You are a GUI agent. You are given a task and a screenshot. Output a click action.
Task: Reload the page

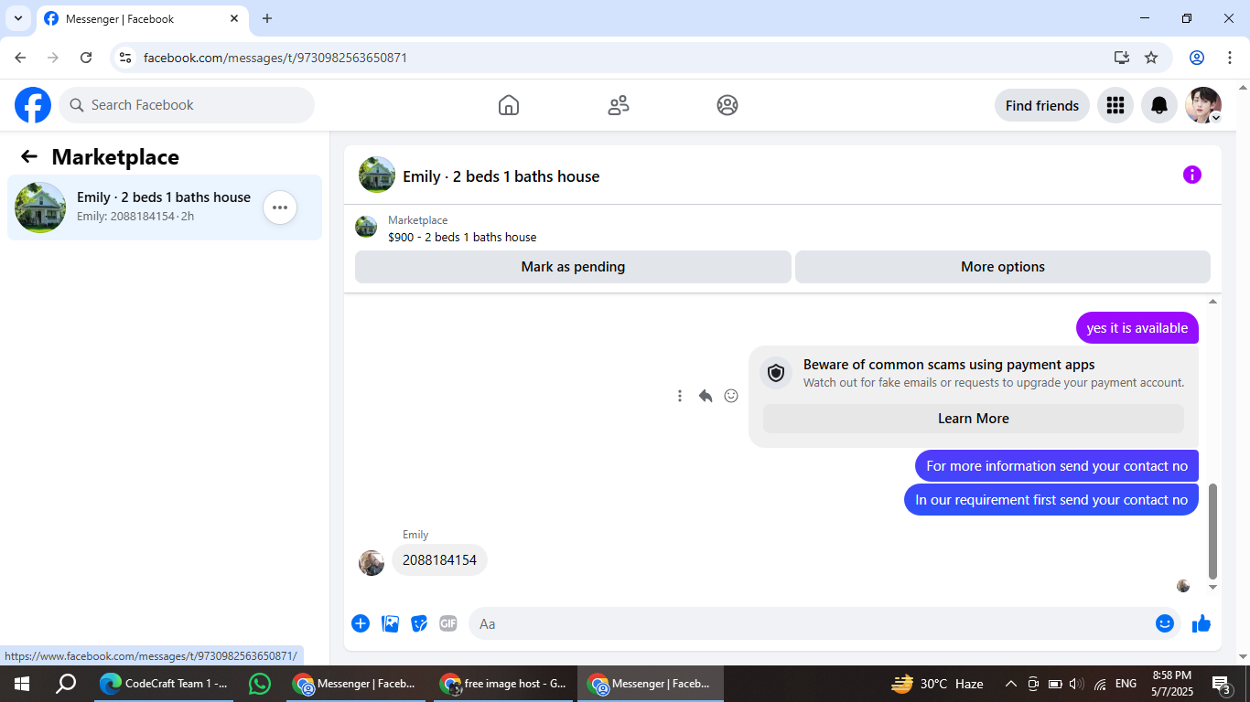tap(86, 58)
